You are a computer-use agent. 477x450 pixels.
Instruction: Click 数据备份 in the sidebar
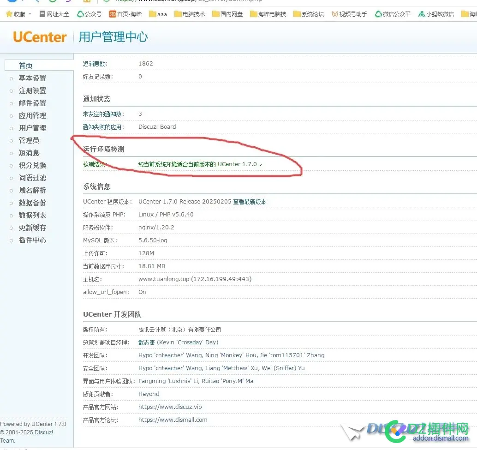click(x=33, y=203)
